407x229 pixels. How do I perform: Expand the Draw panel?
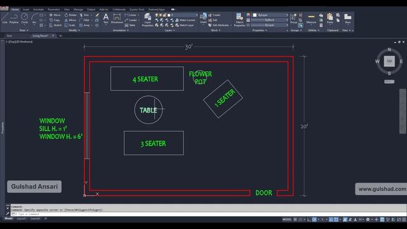24,31
